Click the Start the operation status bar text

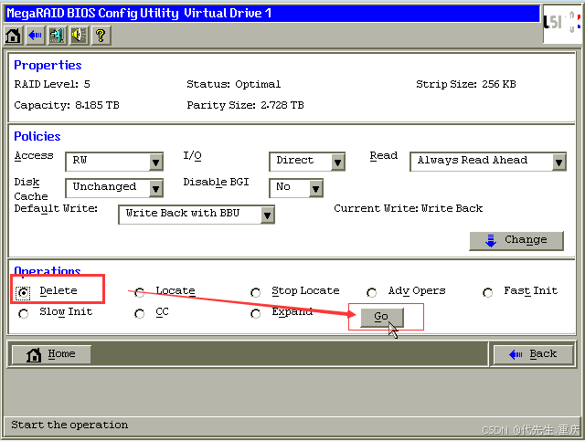coord(69,425)
